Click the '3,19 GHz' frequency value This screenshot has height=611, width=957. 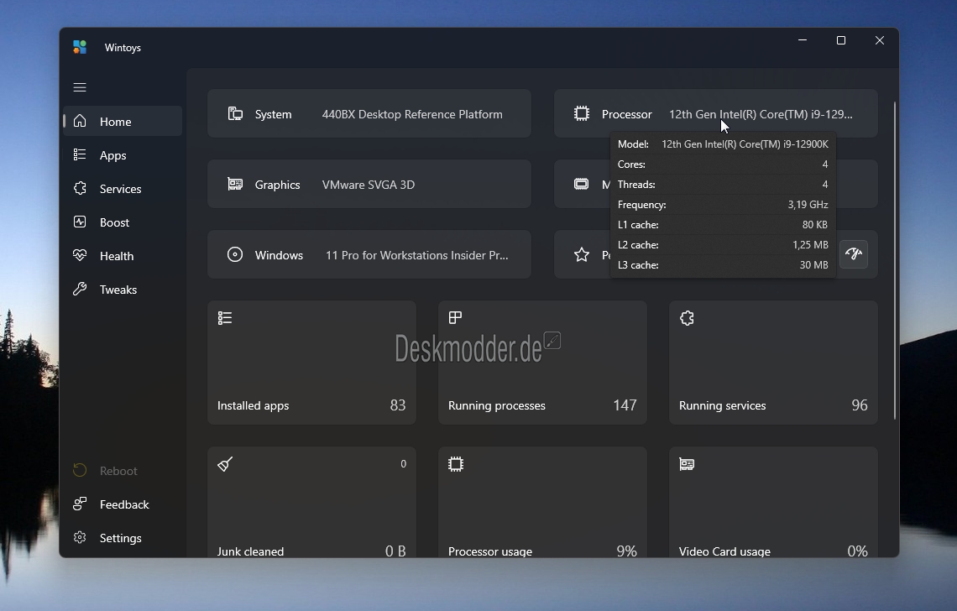808,205
